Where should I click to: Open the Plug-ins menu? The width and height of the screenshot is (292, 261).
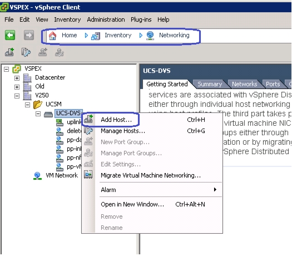[x=141, y=19]
